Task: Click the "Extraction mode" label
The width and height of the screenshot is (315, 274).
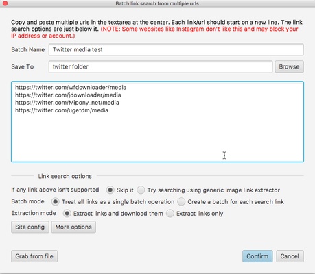Action: click(x=34, y=213)
